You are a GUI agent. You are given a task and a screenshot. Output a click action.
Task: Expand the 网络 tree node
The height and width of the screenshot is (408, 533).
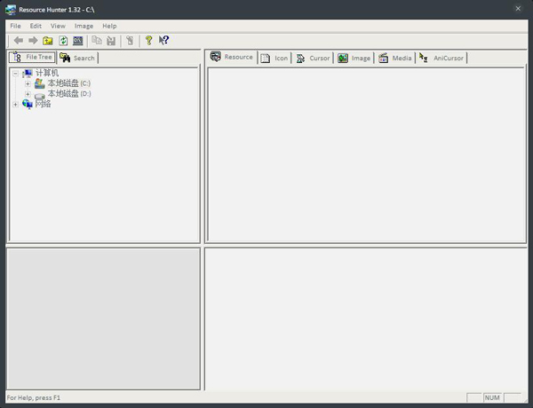15,105
